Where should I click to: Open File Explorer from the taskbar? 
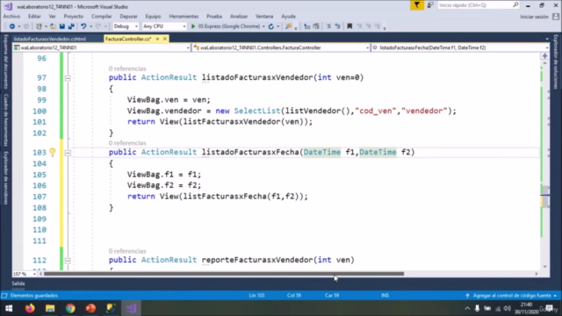[x=50, y=308]
